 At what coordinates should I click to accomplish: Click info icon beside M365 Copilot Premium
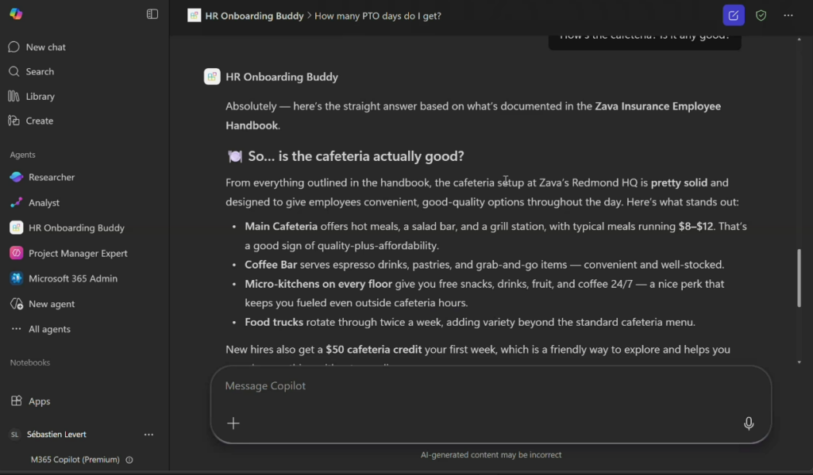(129, 460)
